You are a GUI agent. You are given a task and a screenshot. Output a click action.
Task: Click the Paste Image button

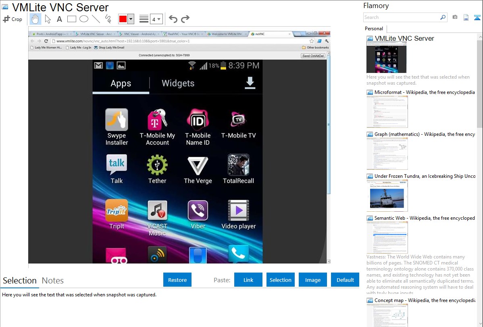click(312, 280)
